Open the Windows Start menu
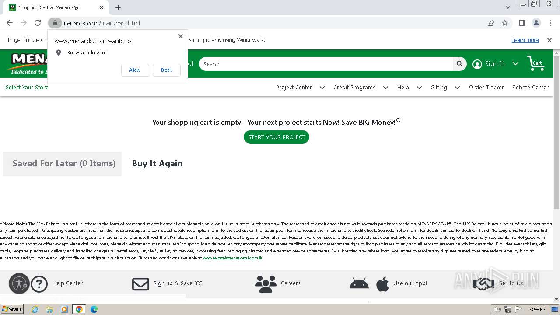The width and height of the screenshot is (560, 315). pyautogui.click(x=12, y=309)
